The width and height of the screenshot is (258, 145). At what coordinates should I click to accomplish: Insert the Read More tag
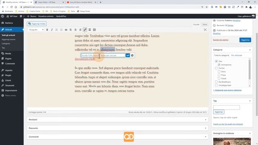89,30
